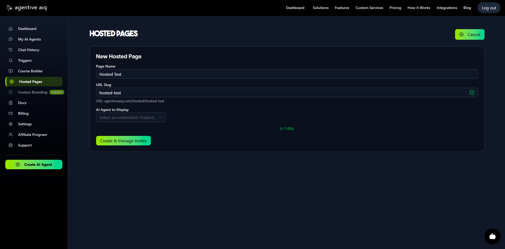Click the Dashboard home icon in sidebar
The width and height of the screenshot is (505, 249).
coord(11,29)
